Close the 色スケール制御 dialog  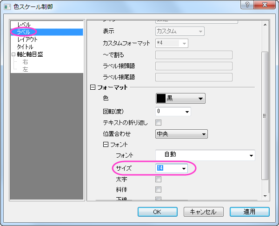tap(265, 5)
